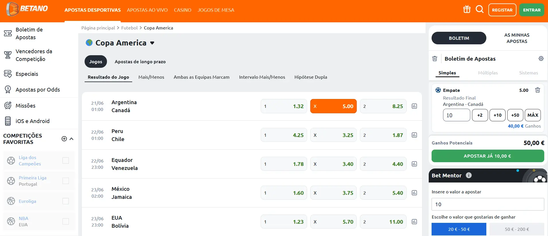
Task: Expand the Copa America competition dropdown
Action: pyautogui.click(x=152, y=43)
